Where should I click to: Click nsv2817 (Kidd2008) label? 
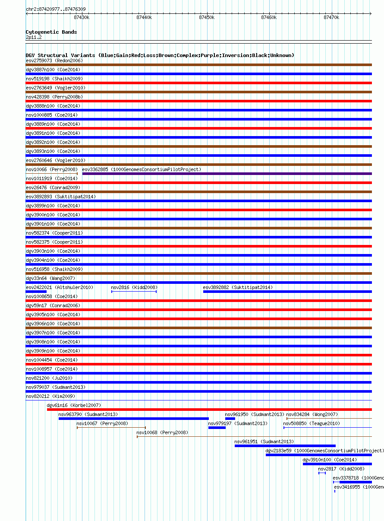[x=341, y=469]
